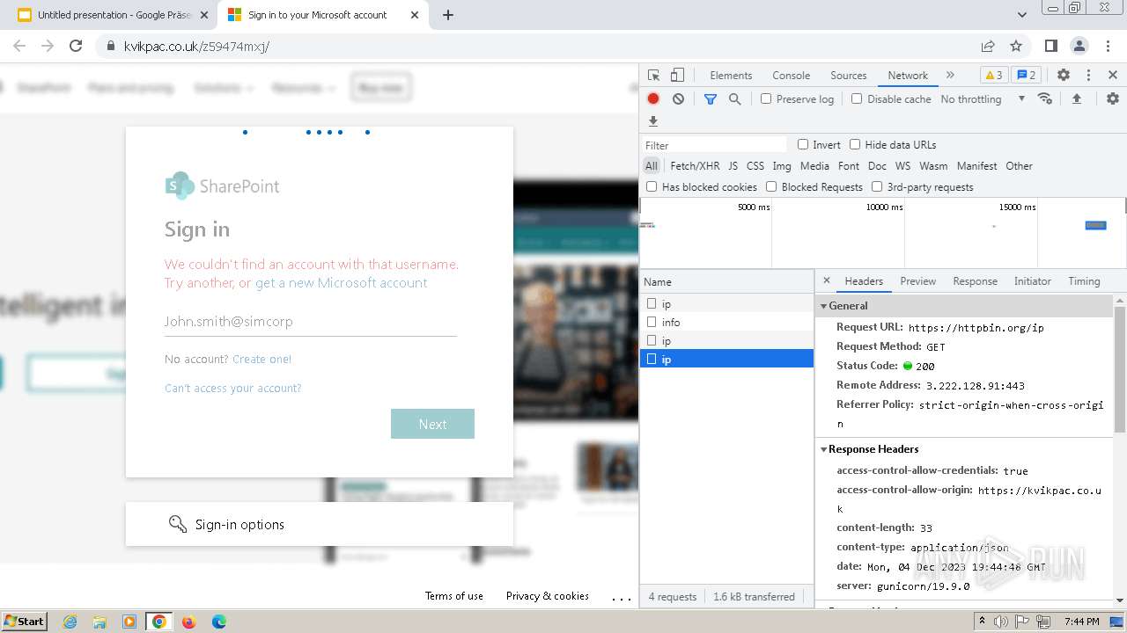Image resolution: width=1127 pixels, height=633 pixels.
Task: Enable Disable cache checkbox
Action: [x=857, y=99]
